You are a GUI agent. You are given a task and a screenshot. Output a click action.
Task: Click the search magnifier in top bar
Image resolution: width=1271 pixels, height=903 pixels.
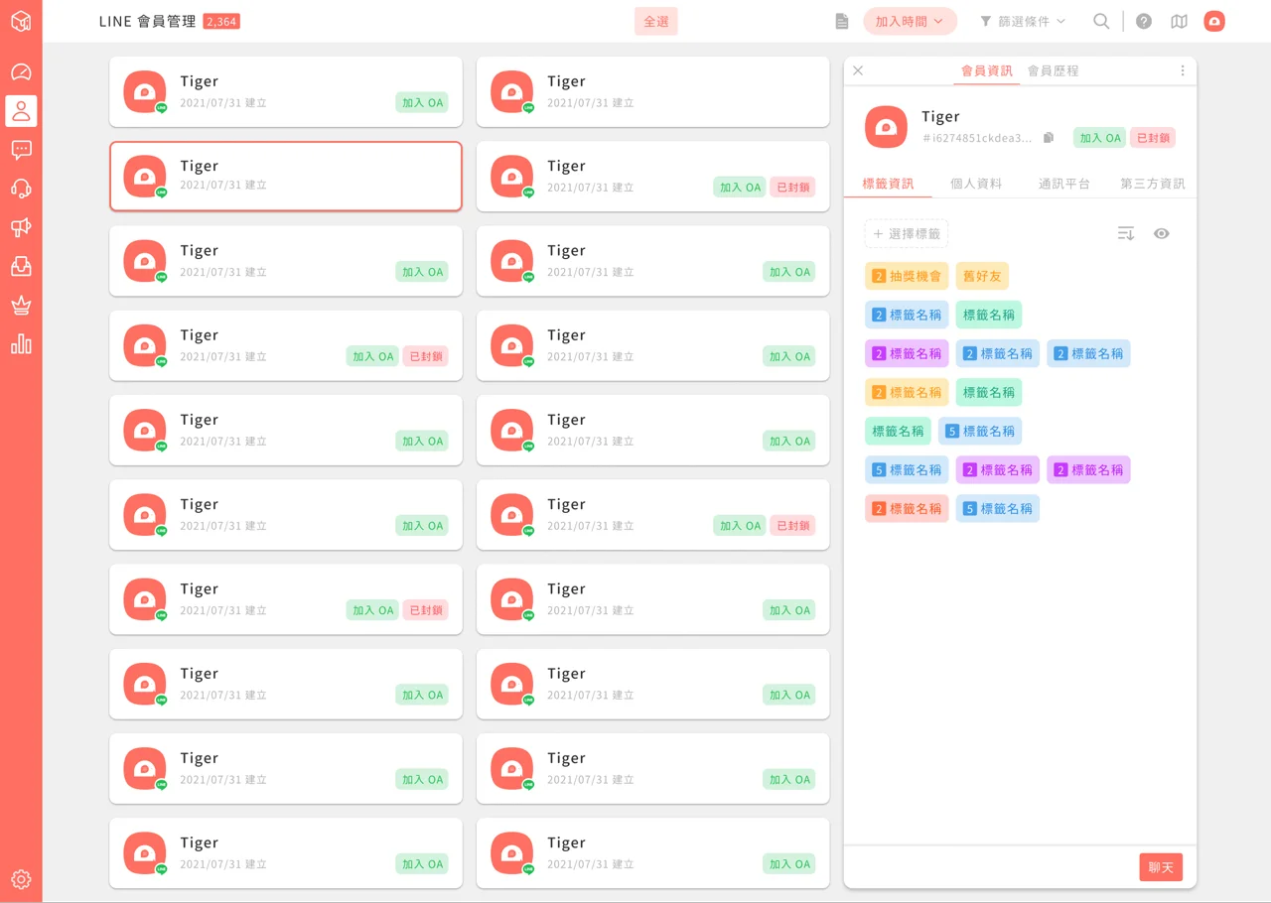(1101, 21)
